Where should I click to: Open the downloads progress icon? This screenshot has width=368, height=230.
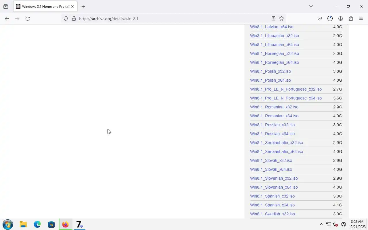[330, 19]
